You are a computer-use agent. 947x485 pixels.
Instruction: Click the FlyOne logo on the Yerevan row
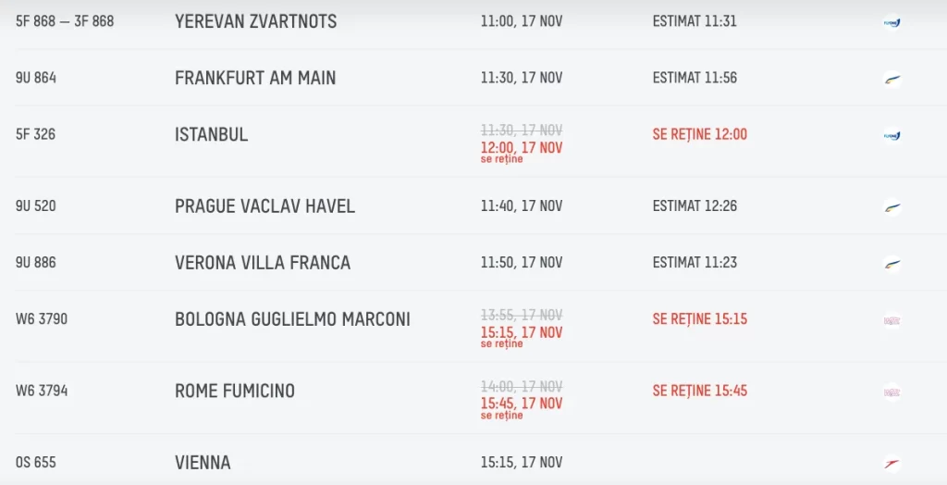pos(892,22)
